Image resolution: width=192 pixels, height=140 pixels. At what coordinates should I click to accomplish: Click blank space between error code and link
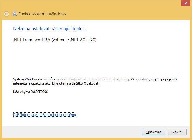tap(86, 103)
